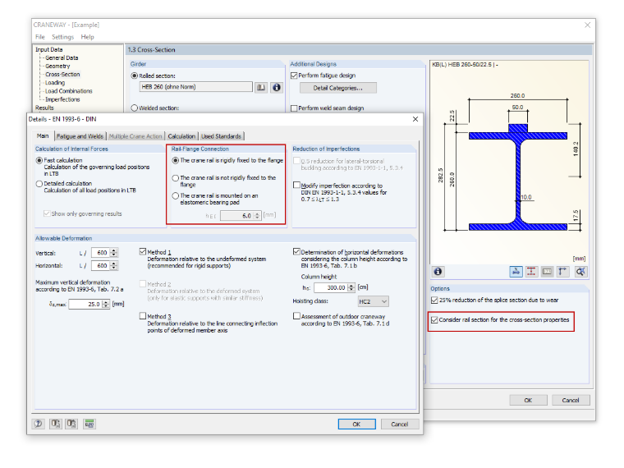Adjust the Horizontal L/600 spinner

pyautogui.click(x=114, y=265)
